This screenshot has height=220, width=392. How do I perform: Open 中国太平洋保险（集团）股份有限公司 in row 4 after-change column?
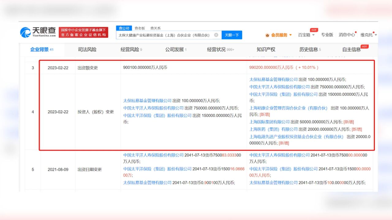[284, 94]
